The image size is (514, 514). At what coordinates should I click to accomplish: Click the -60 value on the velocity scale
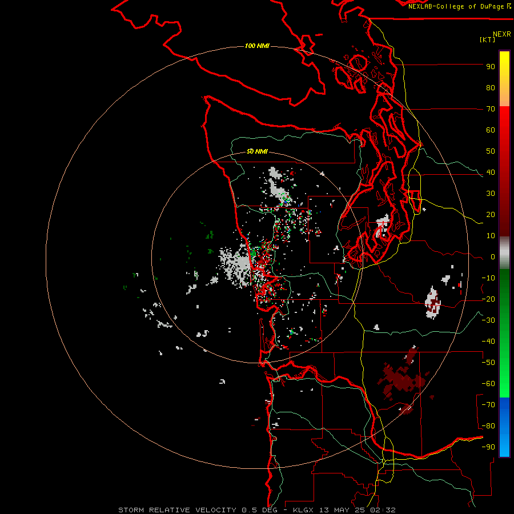coord(488,384)
